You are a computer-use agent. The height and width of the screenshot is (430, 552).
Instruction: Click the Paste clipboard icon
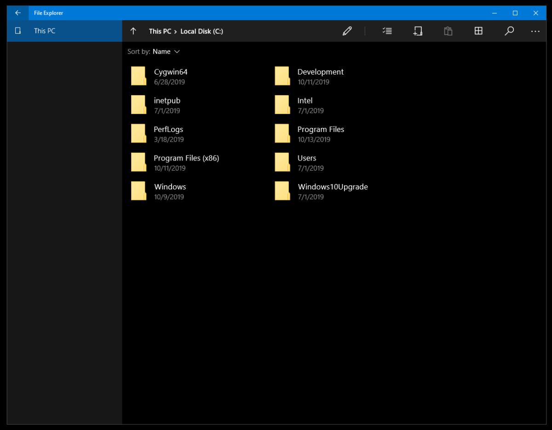tap(448, 31)
